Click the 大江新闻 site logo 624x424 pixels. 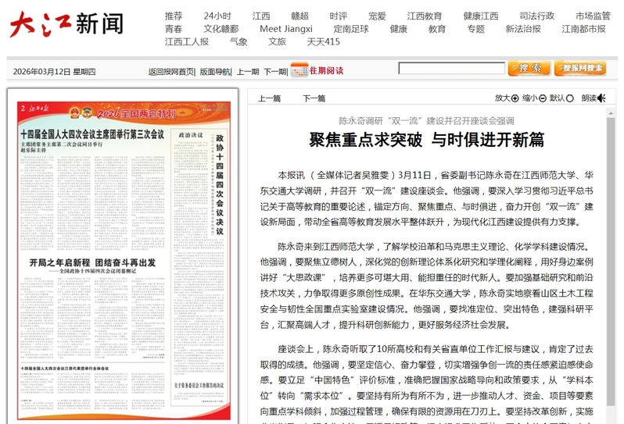66,25
